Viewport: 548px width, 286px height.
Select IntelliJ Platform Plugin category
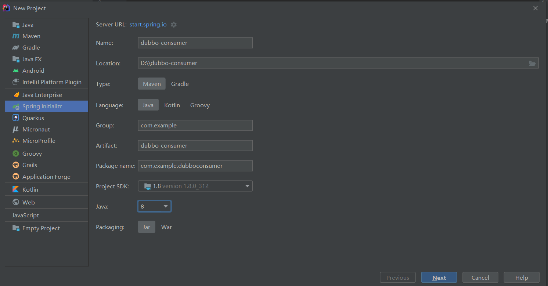click(47, 82)
